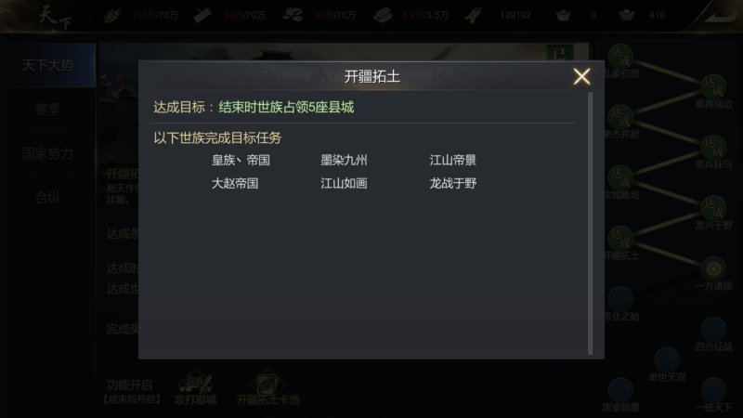Viewport: 743px width, 418px height.
Task: Open the 合纵 tab
Action: (x=47, y=198)
